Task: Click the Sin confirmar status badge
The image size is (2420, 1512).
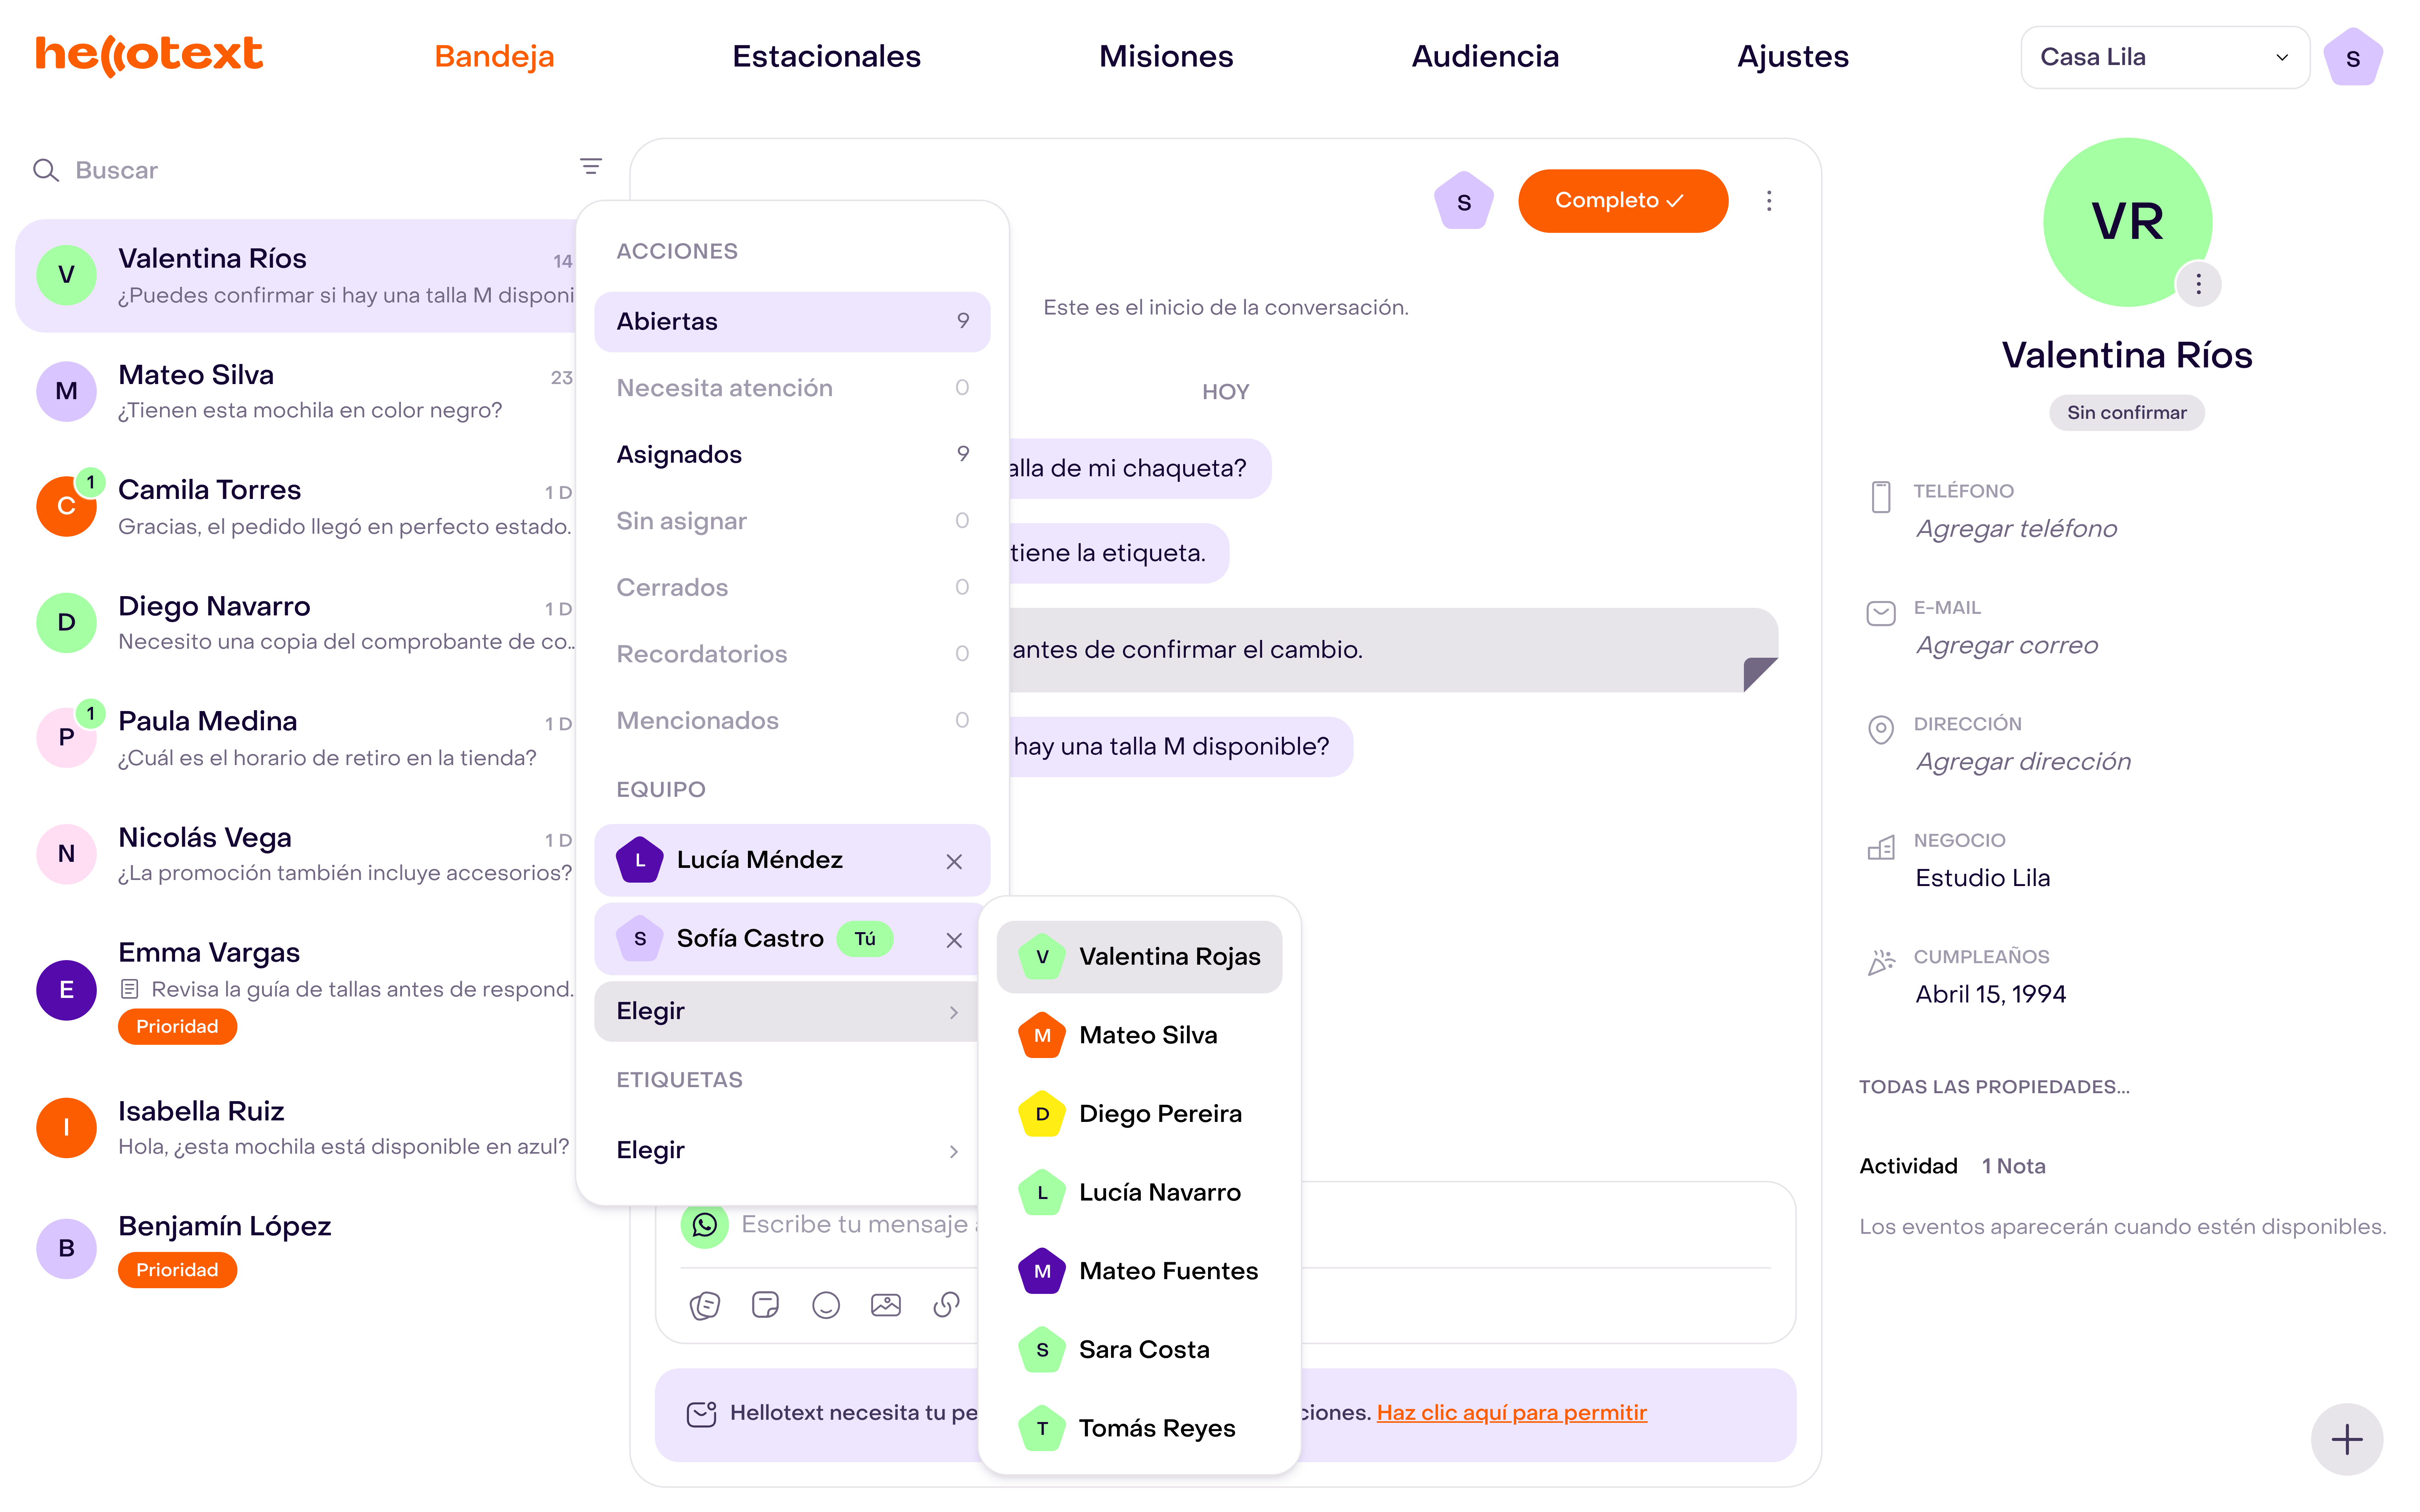Action: point(2127,413)
